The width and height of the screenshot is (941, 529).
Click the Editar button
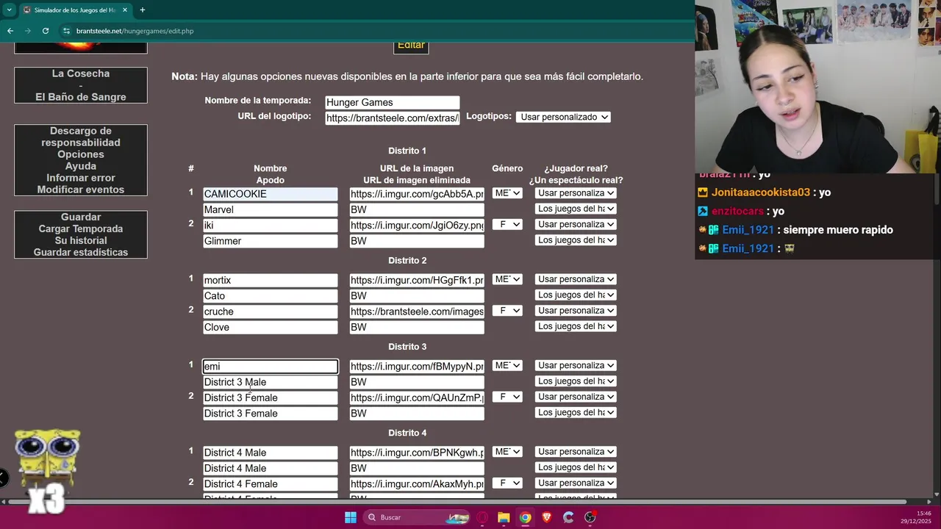[411, 45]
